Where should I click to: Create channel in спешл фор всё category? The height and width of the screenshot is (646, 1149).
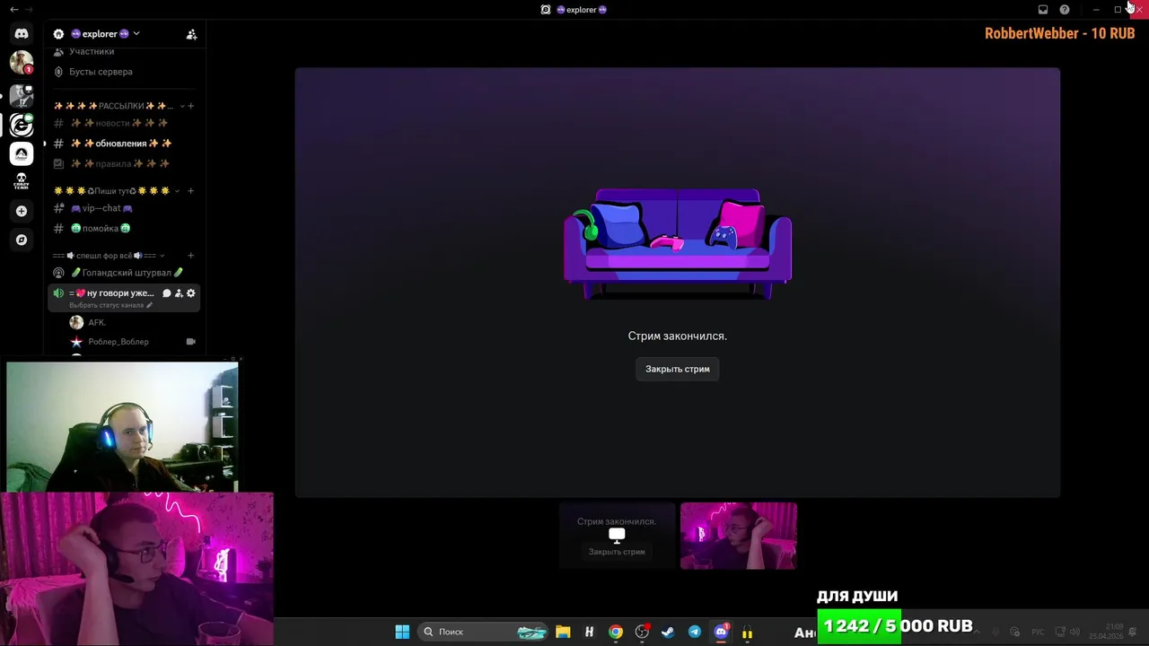(x=190, y=256)
